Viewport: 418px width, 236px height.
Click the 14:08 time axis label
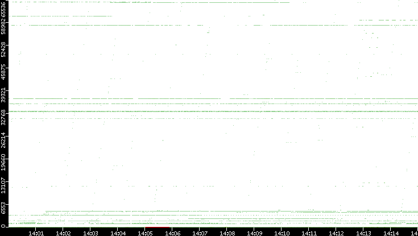[x=227, y=233]
